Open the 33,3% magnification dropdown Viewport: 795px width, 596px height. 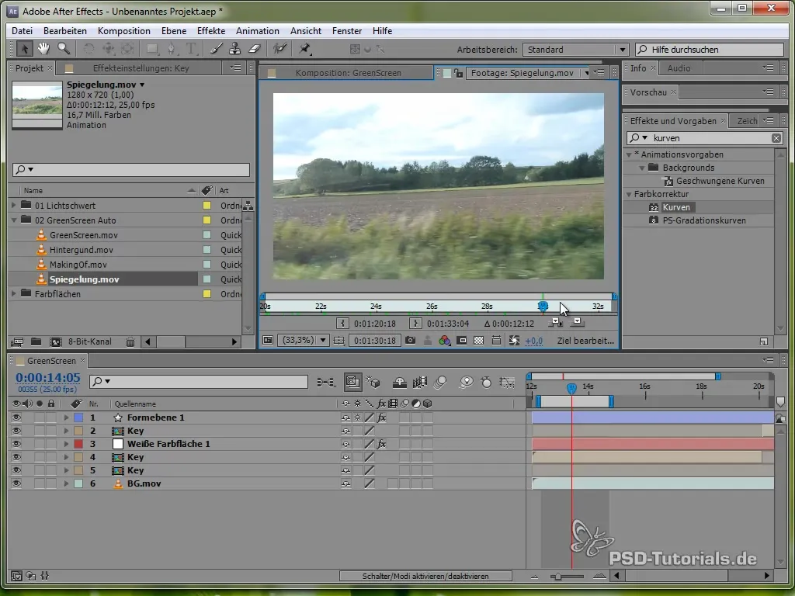tap(304, 340)
